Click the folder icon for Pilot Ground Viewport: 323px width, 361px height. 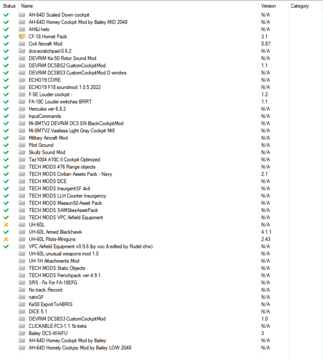[22, 145]
